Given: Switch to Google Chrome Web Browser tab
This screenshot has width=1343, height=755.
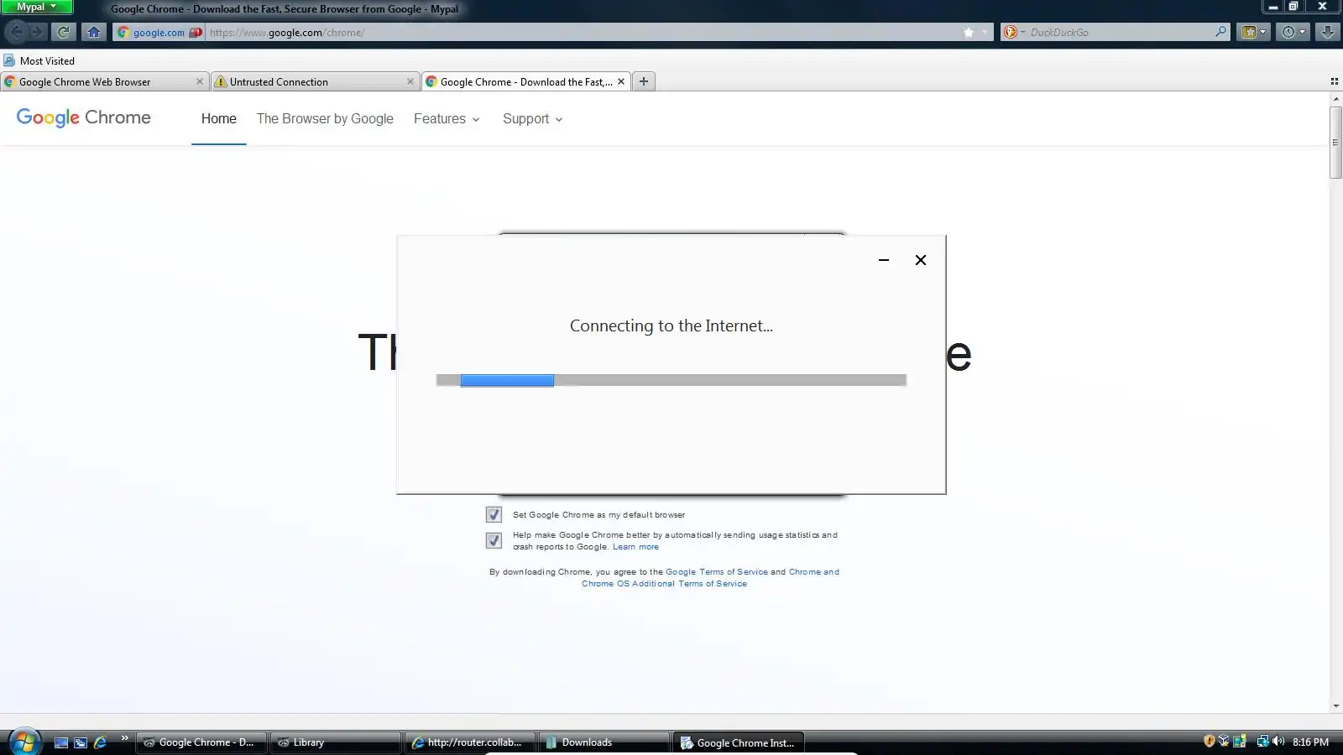Looking at the screenshot, I should (x=104, y=81).
